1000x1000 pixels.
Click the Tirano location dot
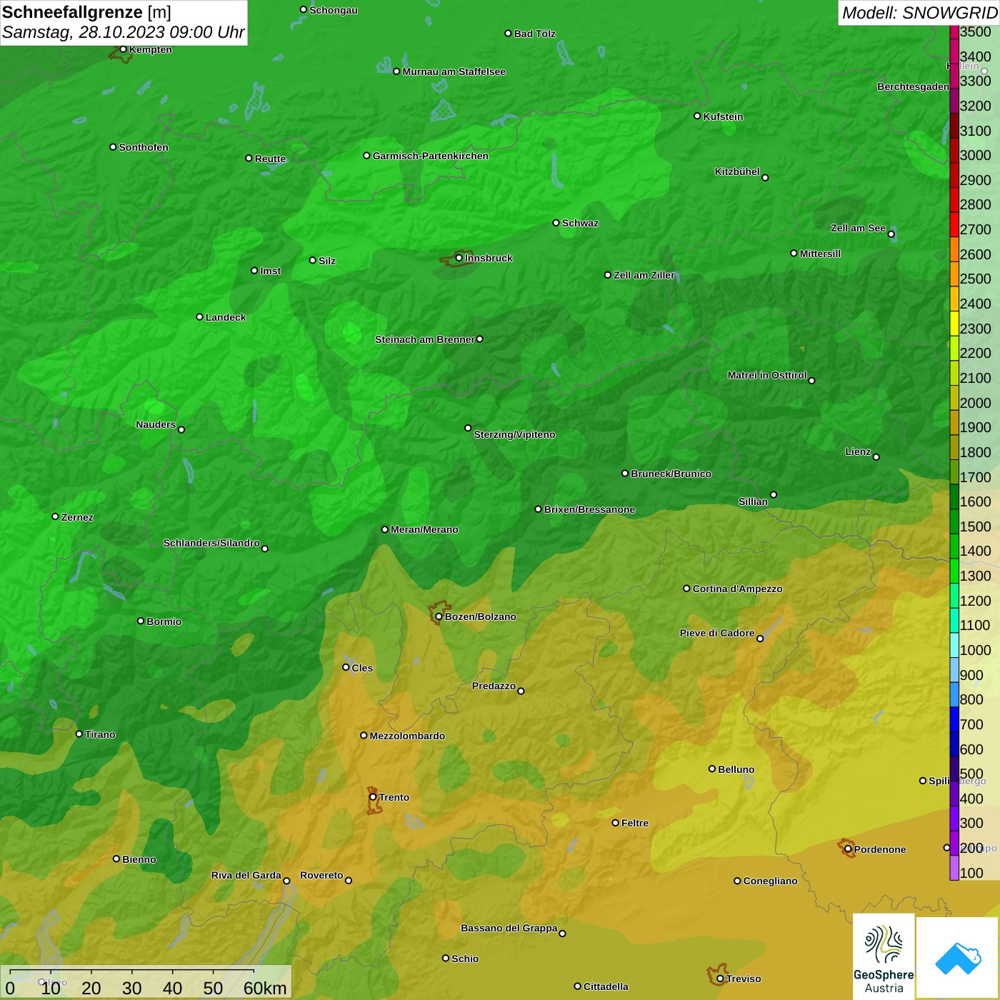tap(79, 734)
